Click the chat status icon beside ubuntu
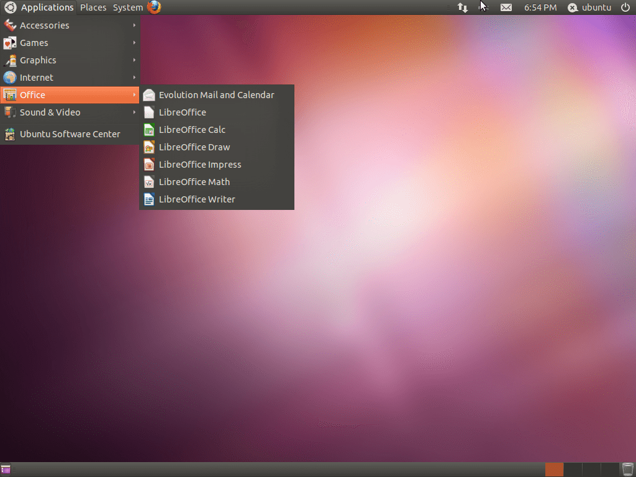This screenshot has height=477, width=636. tap(572, 7)
